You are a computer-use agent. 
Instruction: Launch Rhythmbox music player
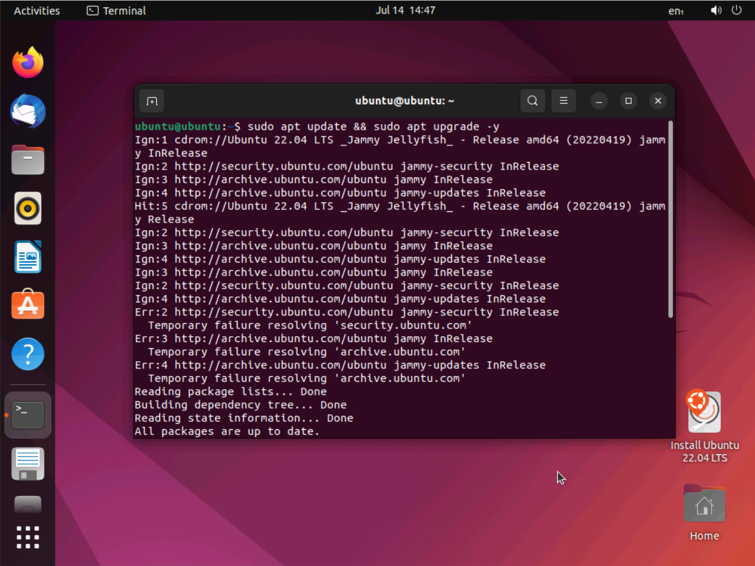point(28,208)
